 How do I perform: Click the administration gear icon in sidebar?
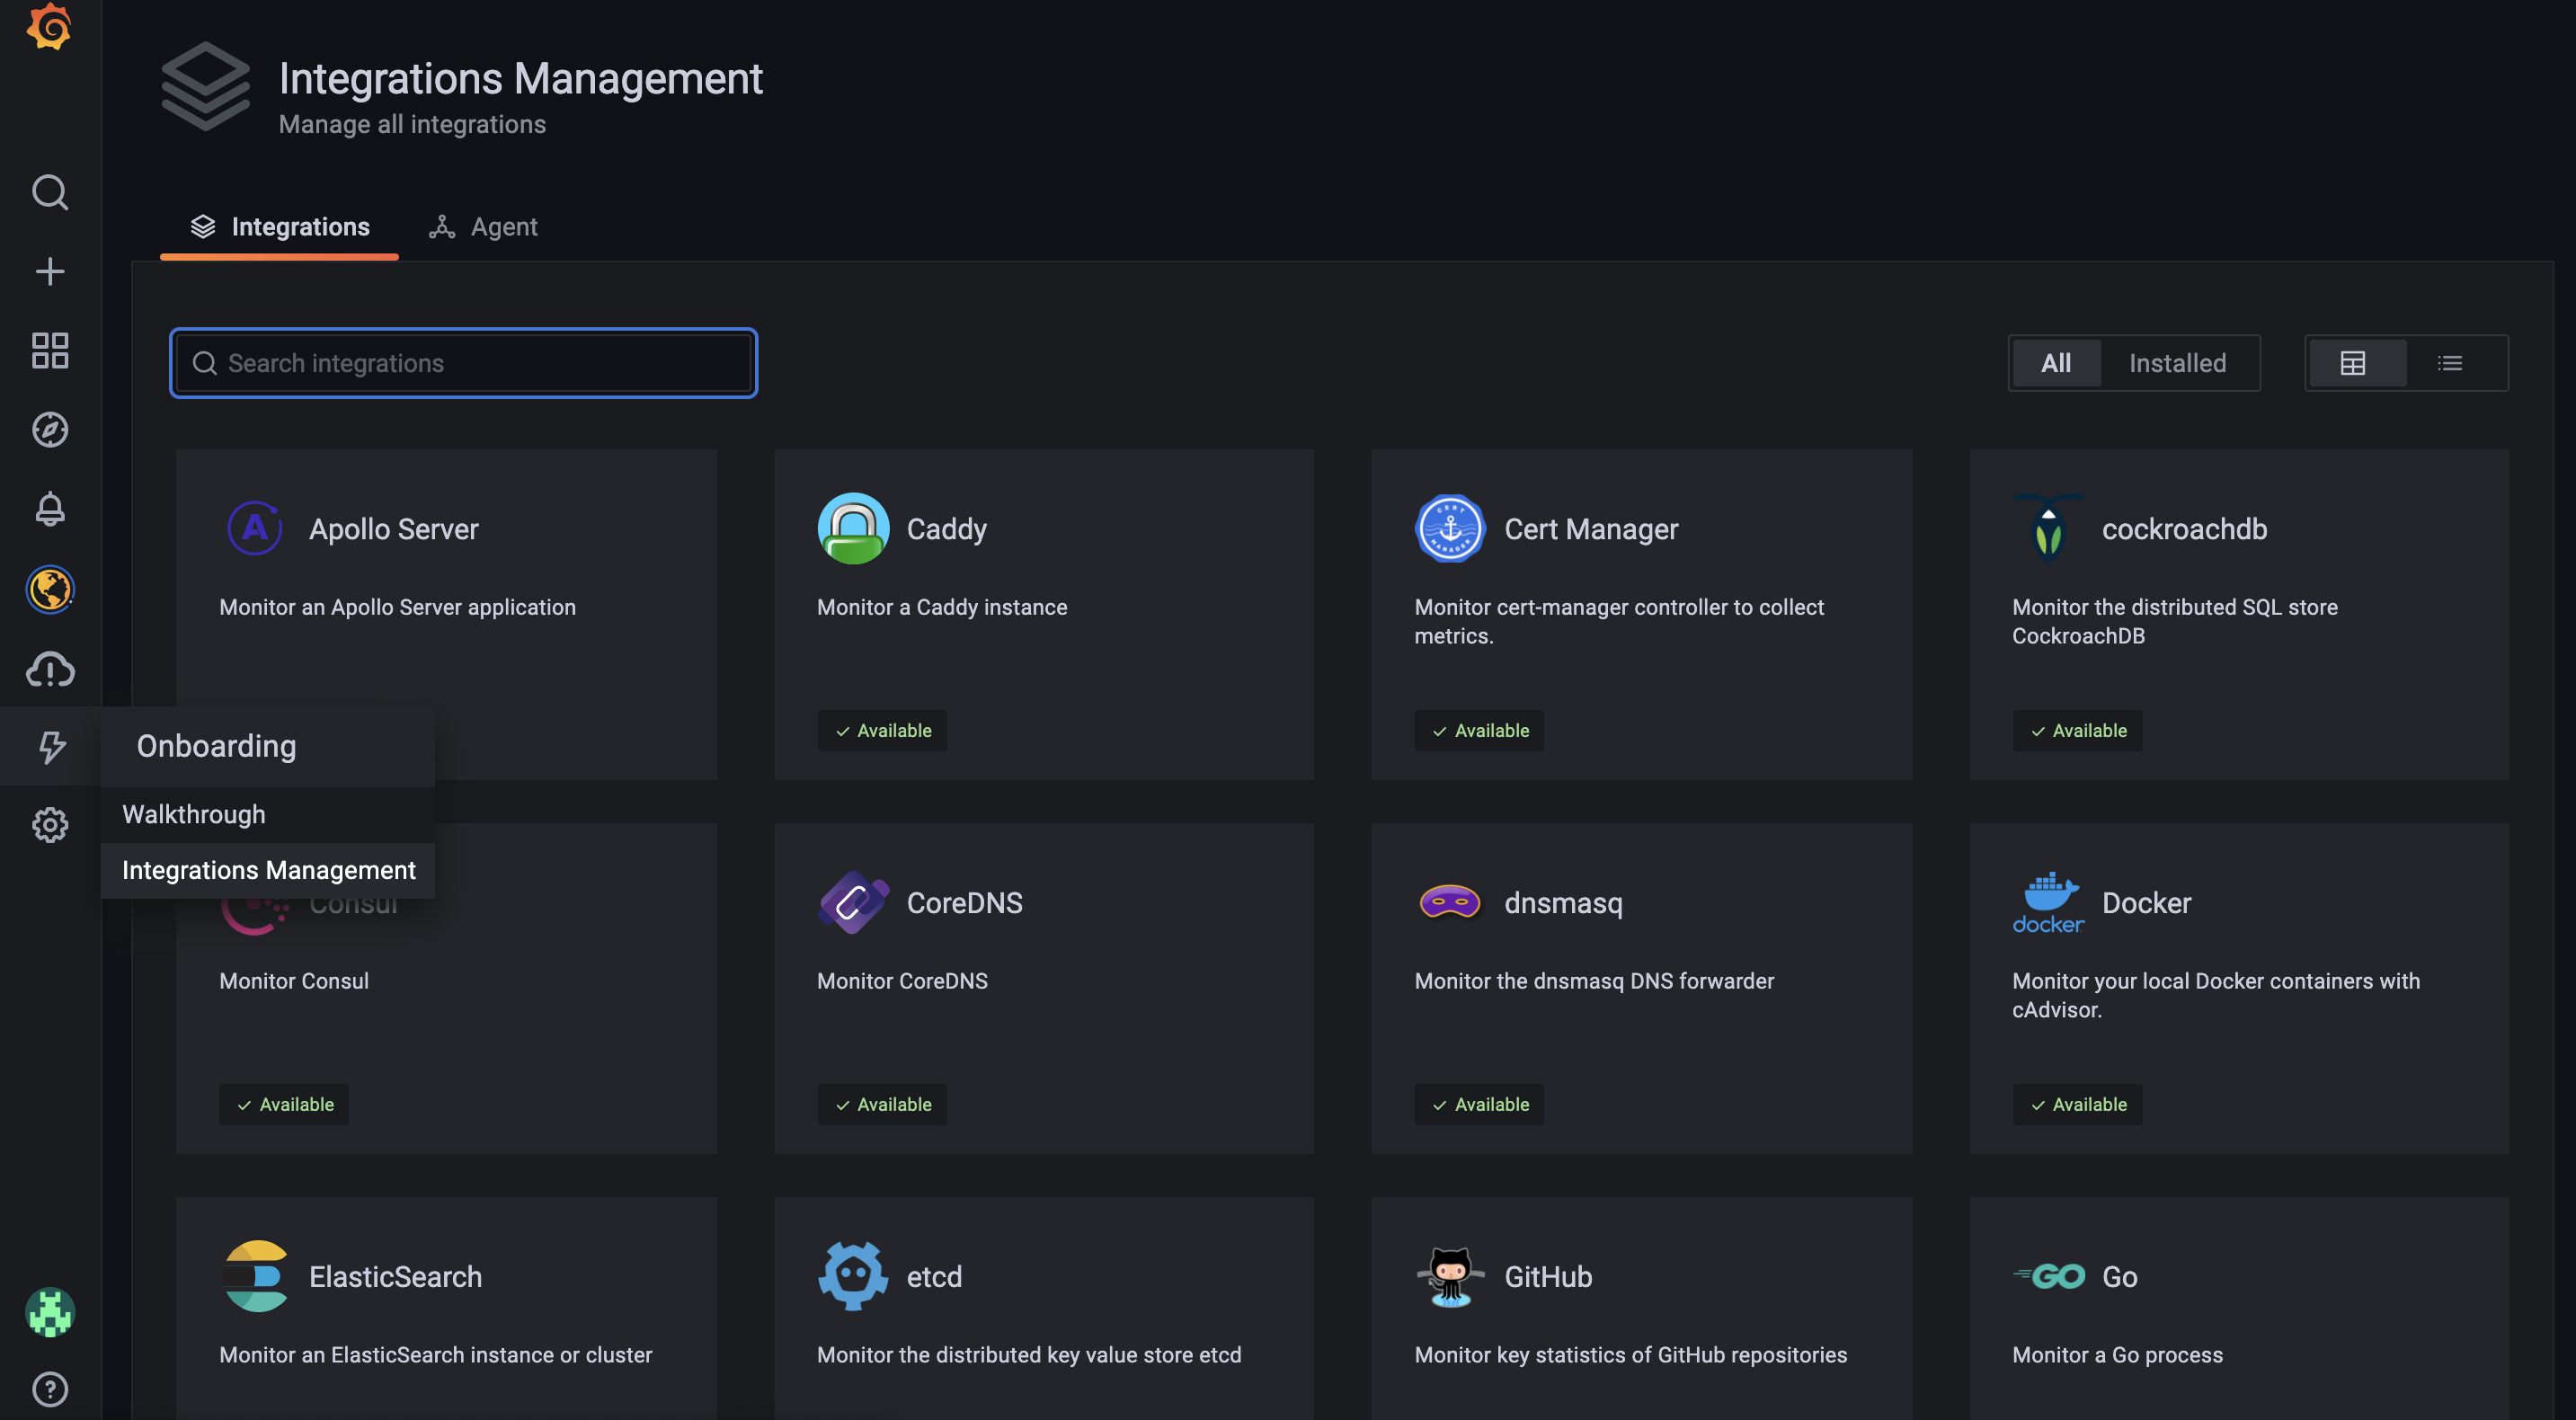click(49, 823)
